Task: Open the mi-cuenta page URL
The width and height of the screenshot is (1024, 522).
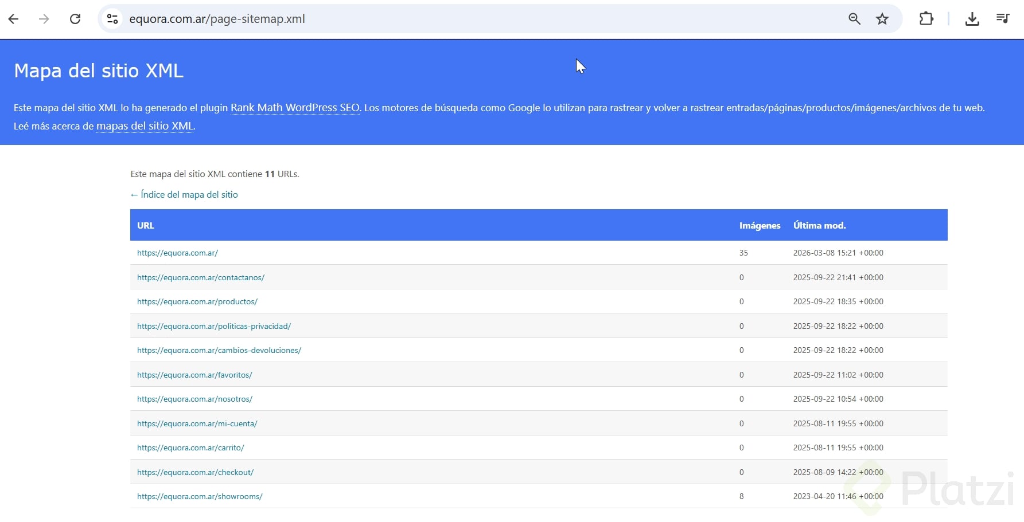Action: tap(197, 423)
